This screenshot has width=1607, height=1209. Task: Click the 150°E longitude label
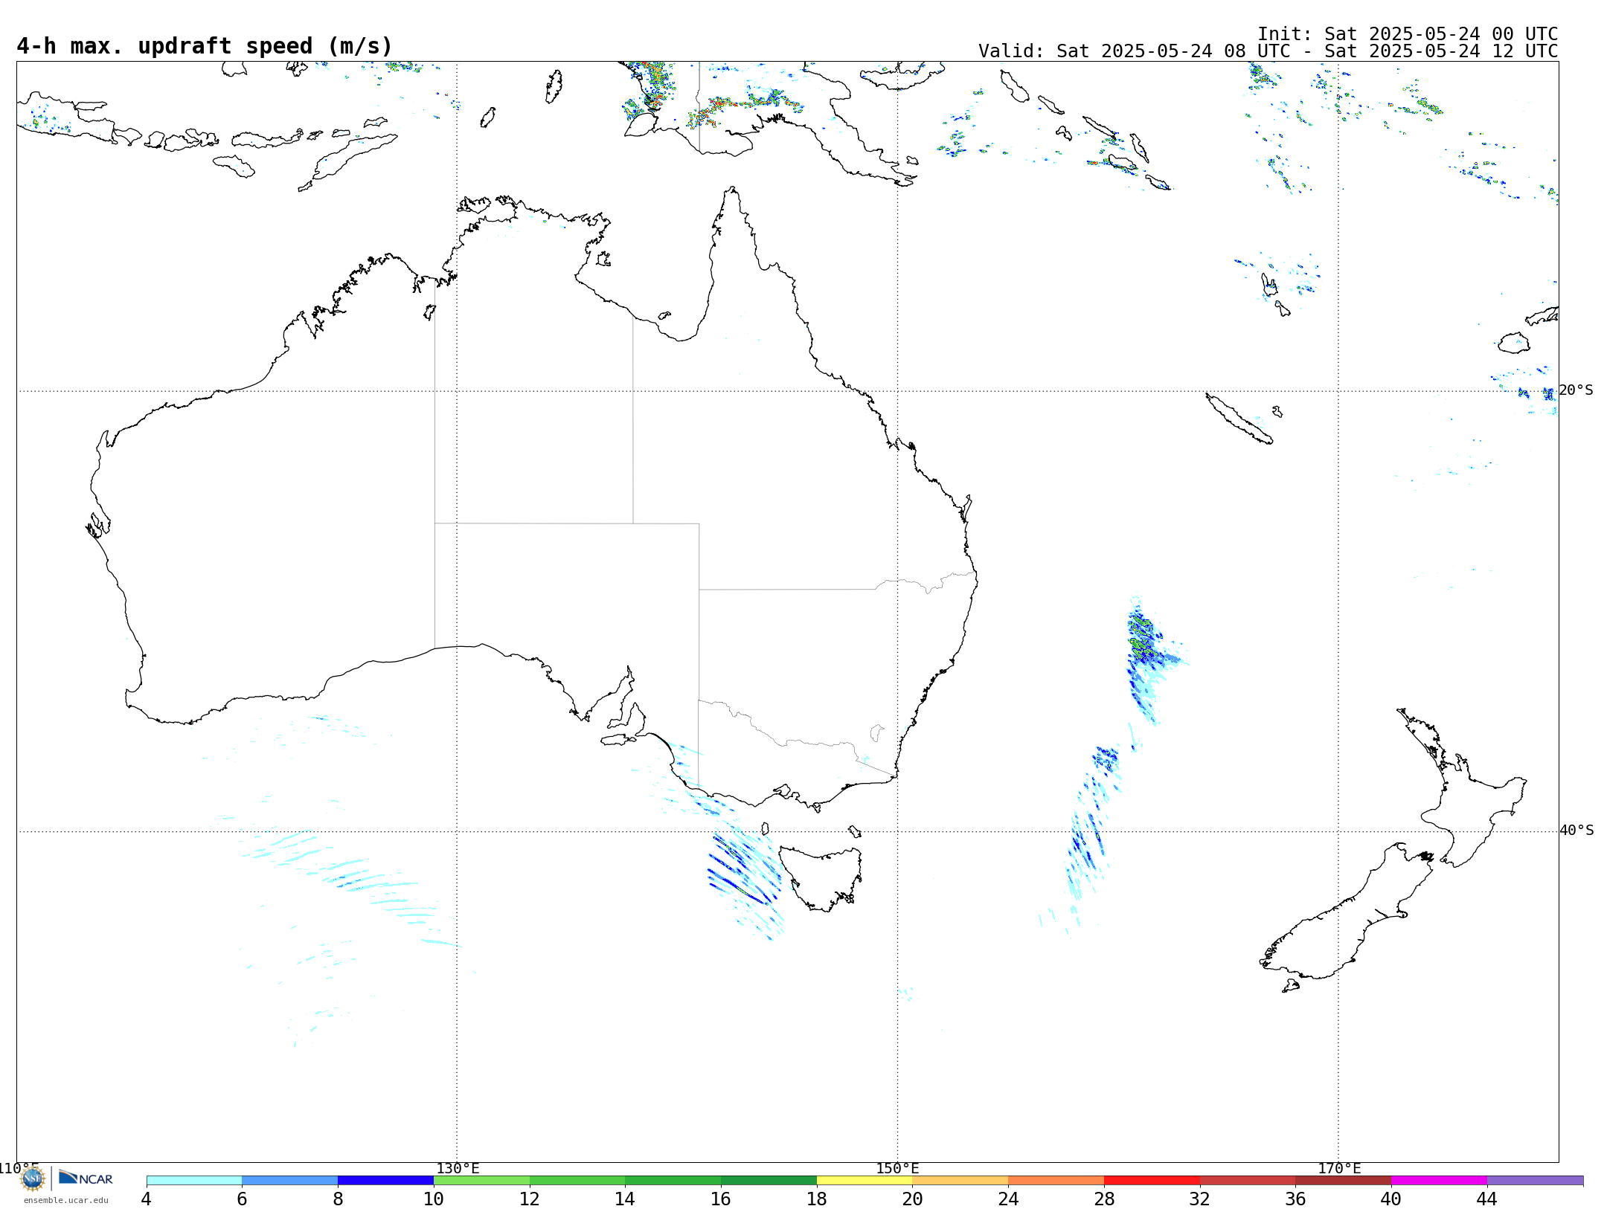(x=898, y=1169)
